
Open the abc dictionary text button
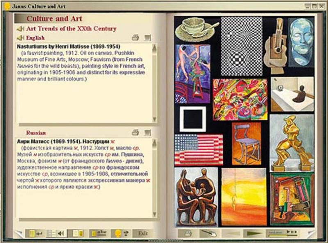[99, 233]
